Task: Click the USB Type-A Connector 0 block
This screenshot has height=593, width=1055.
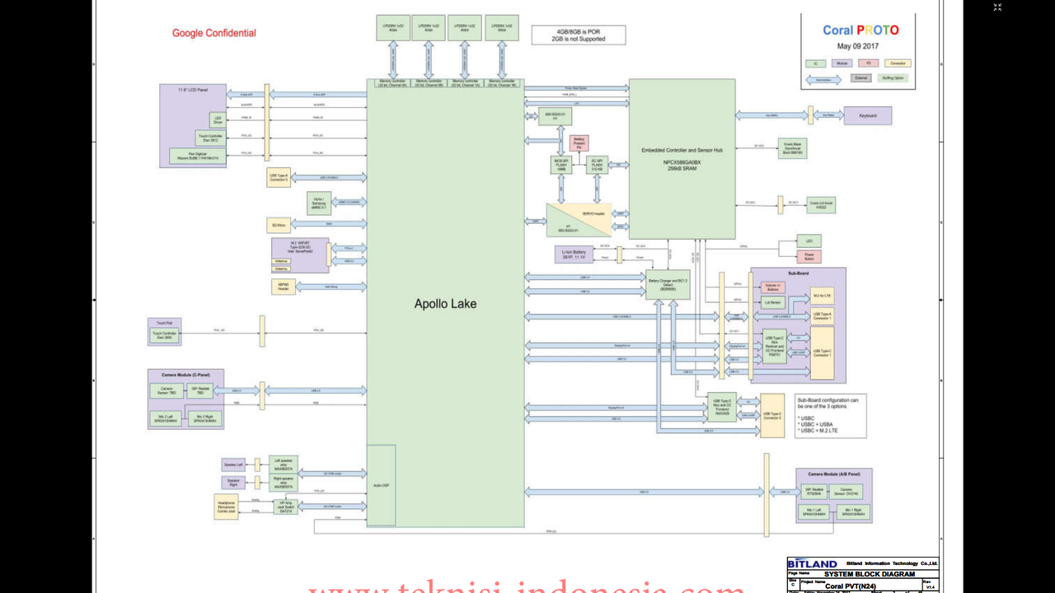Action: point(279,176)
